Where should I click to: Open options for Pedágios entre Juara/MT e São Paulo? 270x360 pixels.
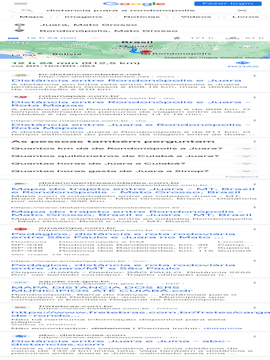[255, 261]
